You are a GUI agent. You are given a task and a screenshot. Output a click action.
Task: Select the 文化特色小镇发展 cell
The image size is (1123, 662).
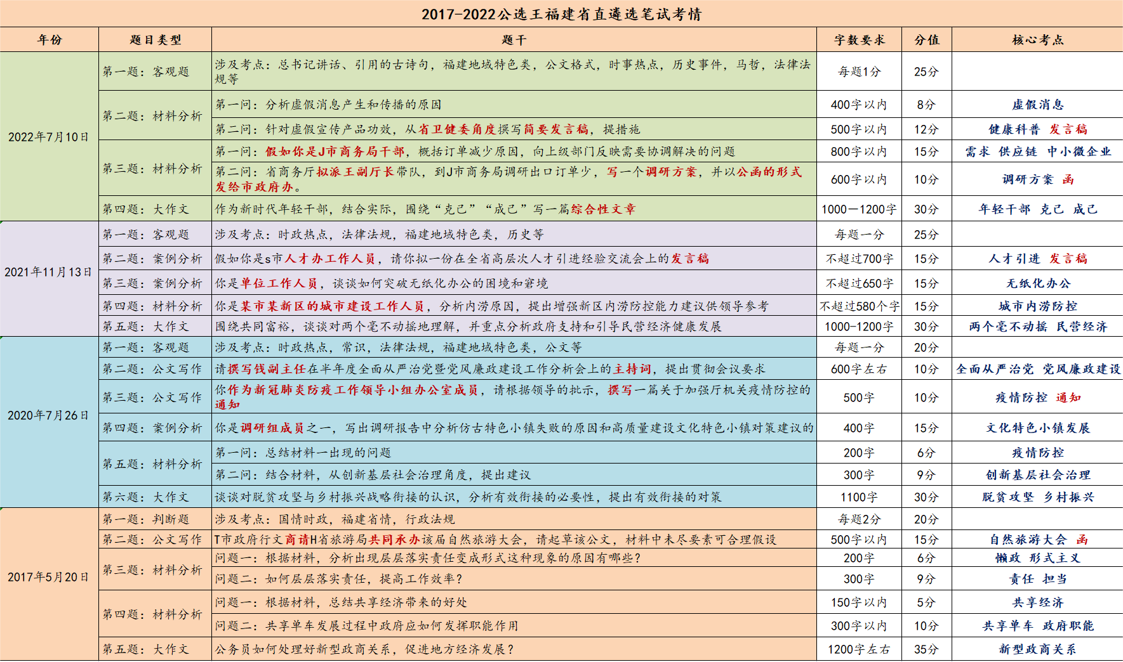click(1037, 428)
